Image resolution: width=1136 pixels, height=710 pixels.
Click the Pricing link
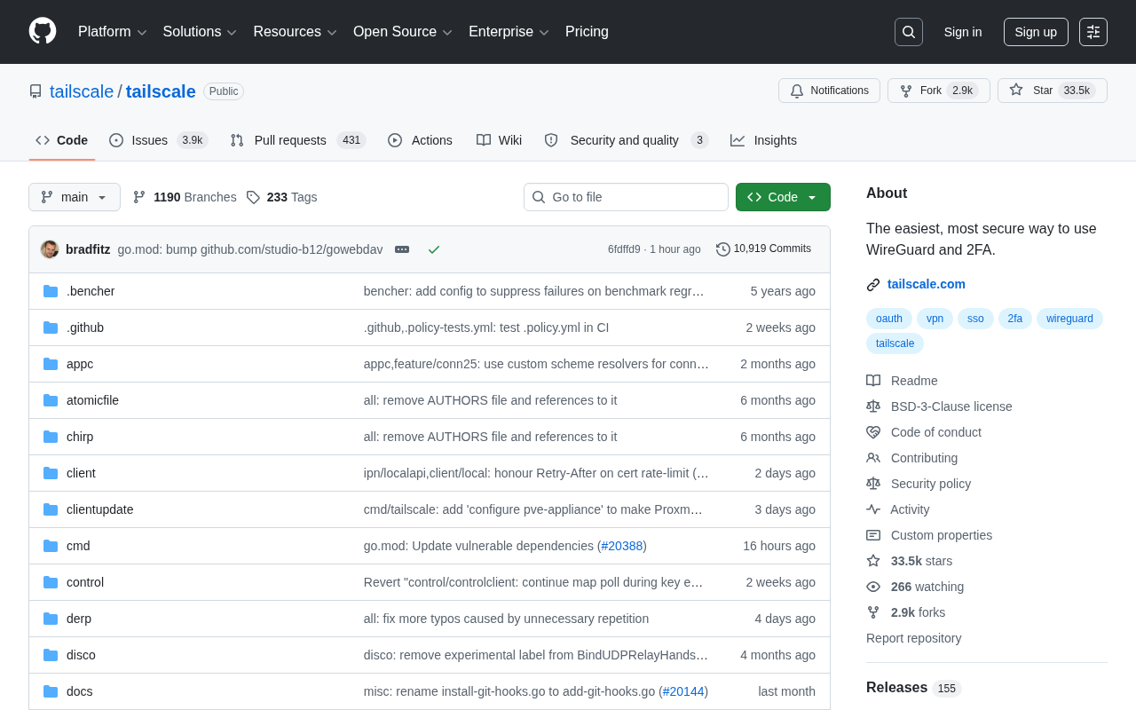(x=587, y=32)
